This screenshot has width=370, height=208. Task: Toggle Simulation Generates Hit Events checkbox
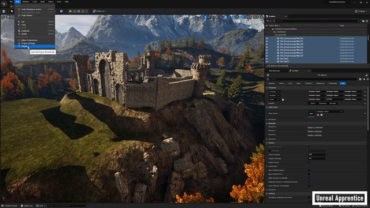(309, 198)
